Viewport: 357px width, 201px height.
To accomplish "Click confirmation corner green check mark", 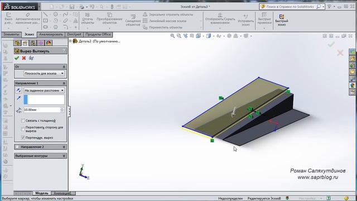I will click(331, 44).
